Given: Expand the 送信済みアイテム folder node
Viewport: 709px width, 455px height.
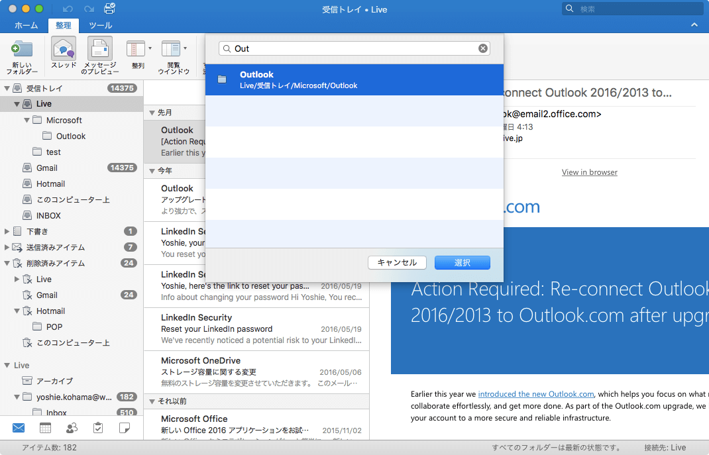Looking at the screenshot, I should click(x=7, y=247).
